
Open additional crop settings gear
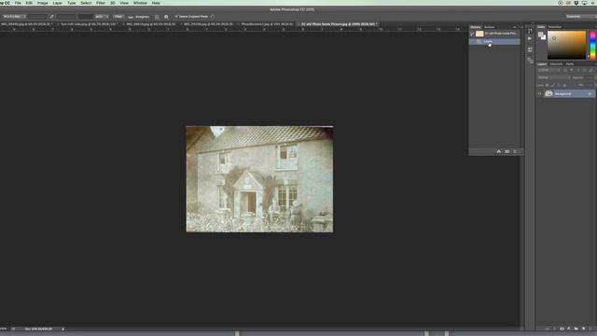pos(166,17)
